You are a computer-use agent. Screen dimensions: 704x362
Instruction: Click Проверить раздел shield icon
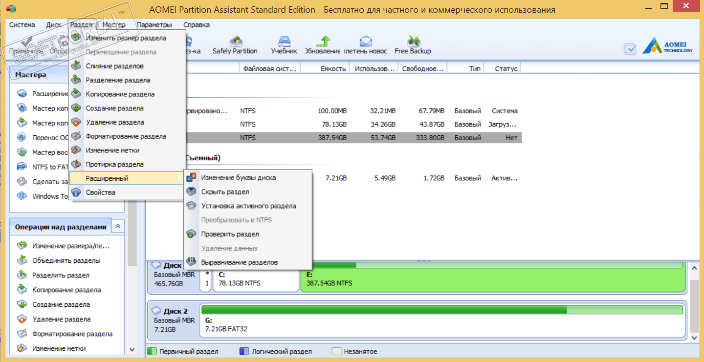192,234
